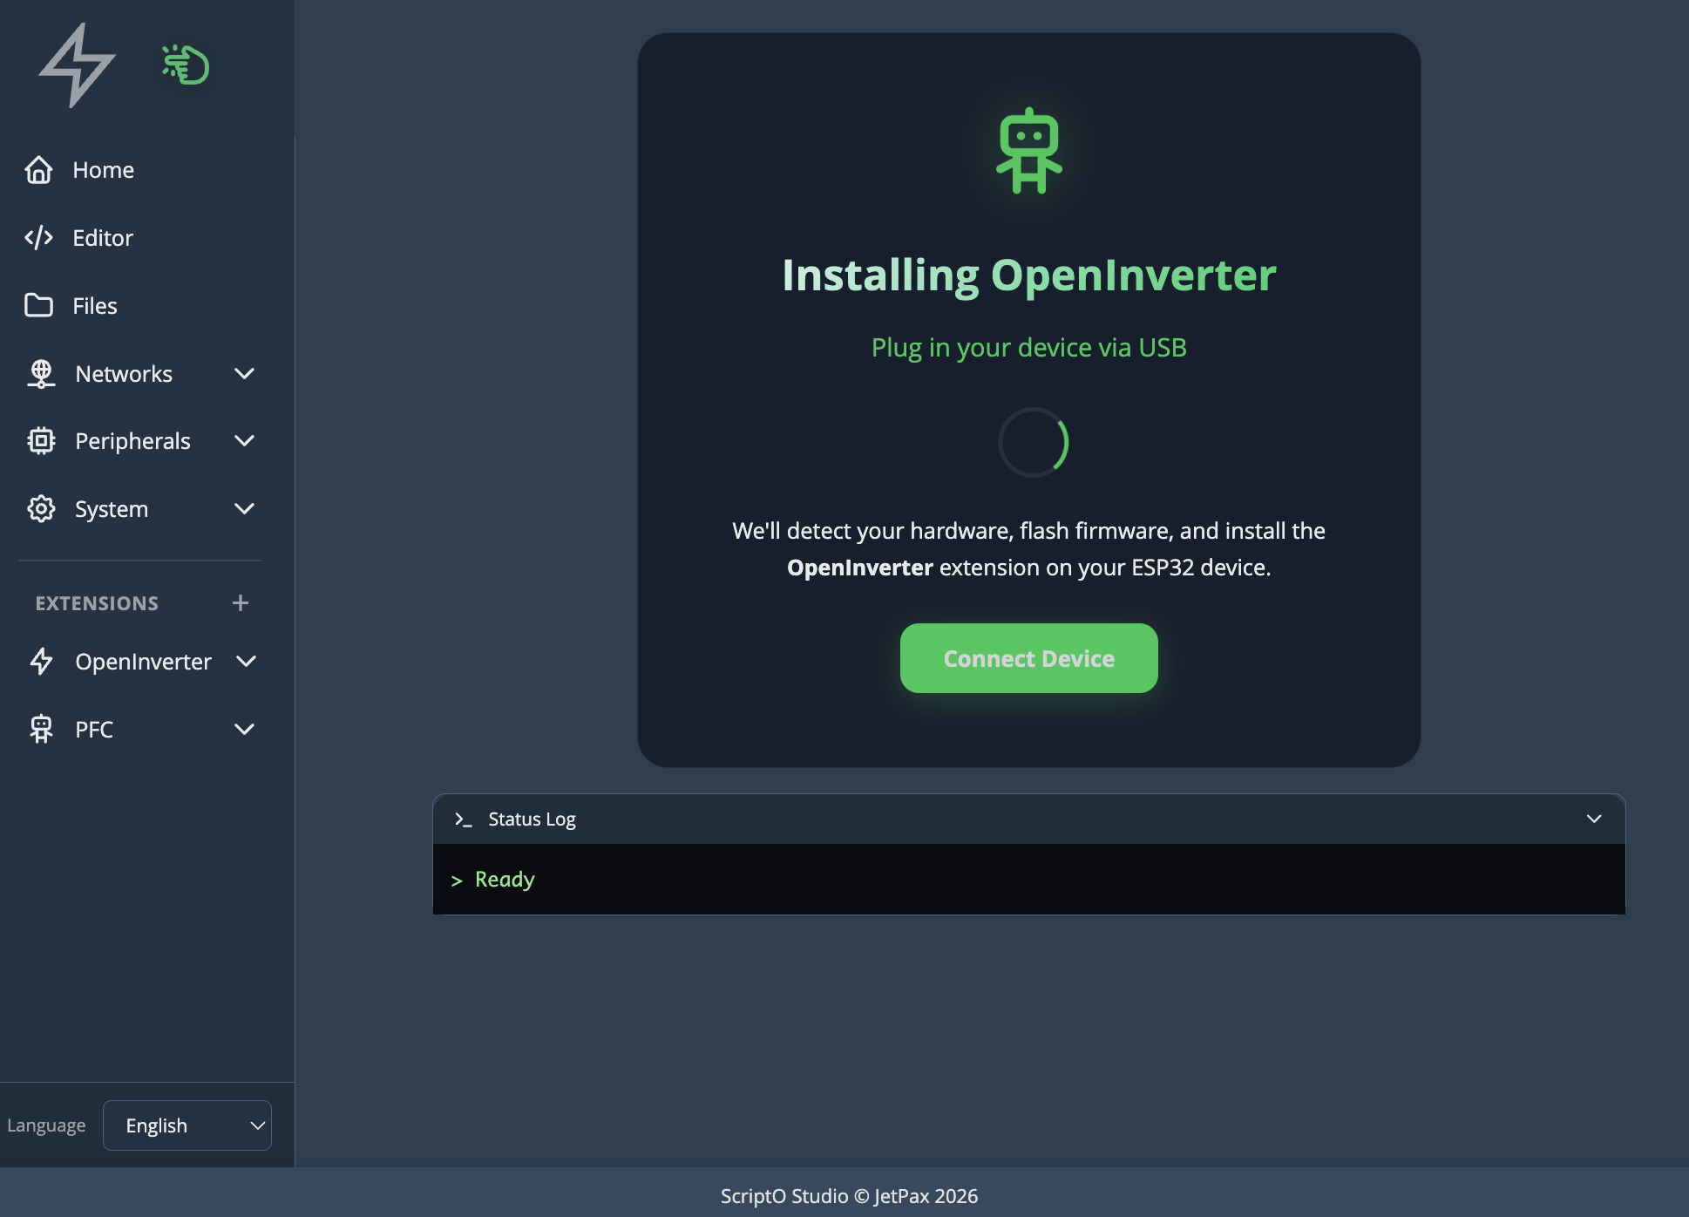The height and width of the screenshot is (1217, 1689).
Task: Click the Networks globe icon
Action: coord(41,374)
